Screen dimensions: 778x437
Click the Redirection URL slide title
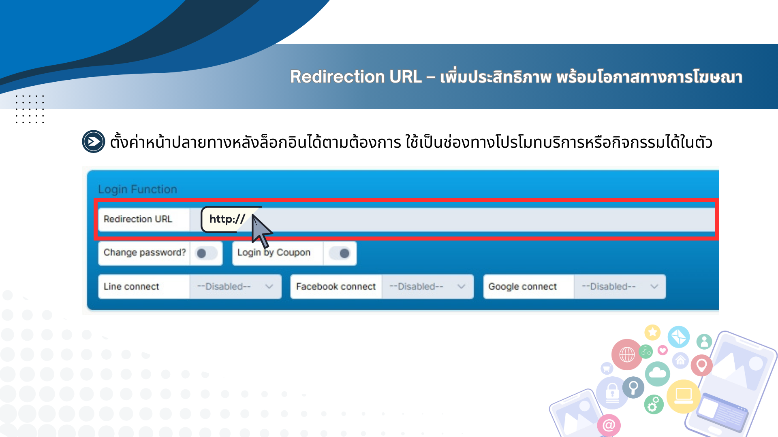[515, 77]
